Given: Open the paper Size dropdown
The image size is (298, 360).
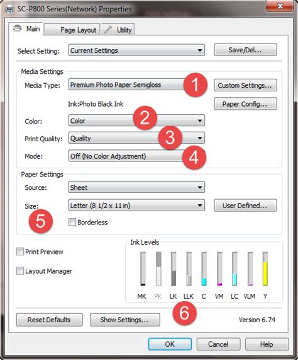Looking at the screenshot, I should [136, 206].
